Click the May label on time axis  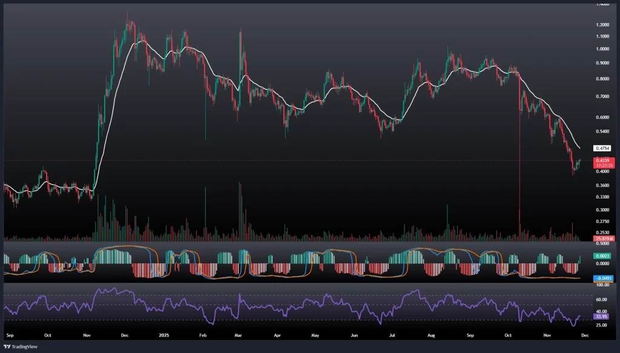pos(315,334)
